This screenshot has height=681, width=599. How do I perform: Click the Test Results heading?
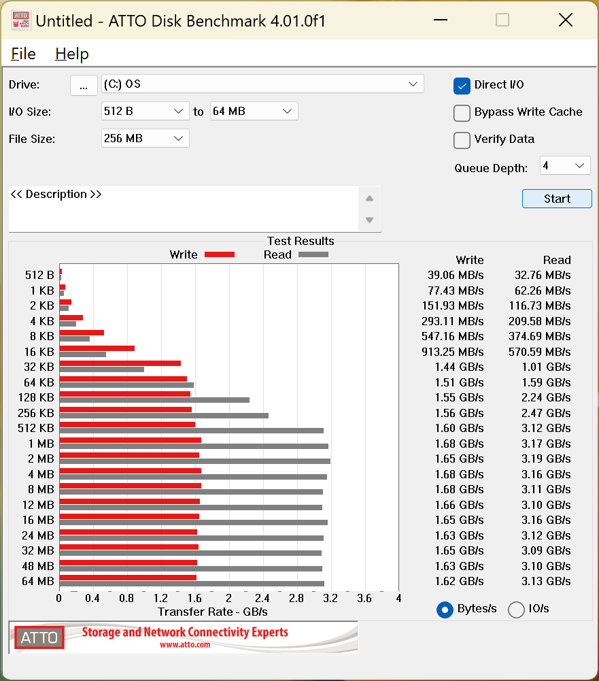click(301, 241)
